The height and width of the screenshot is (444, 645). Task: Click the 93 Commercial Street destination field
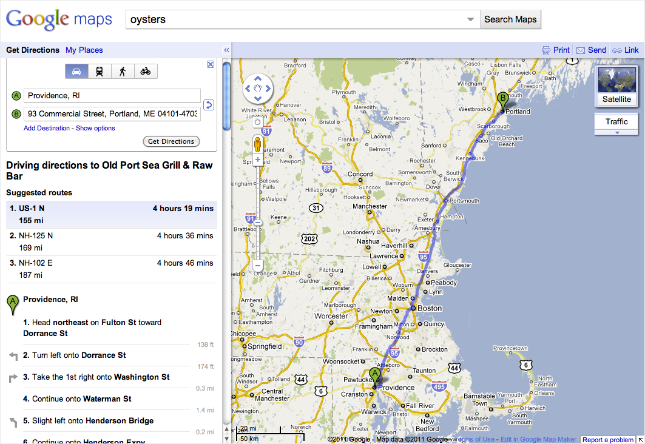(x=112, y=114)
